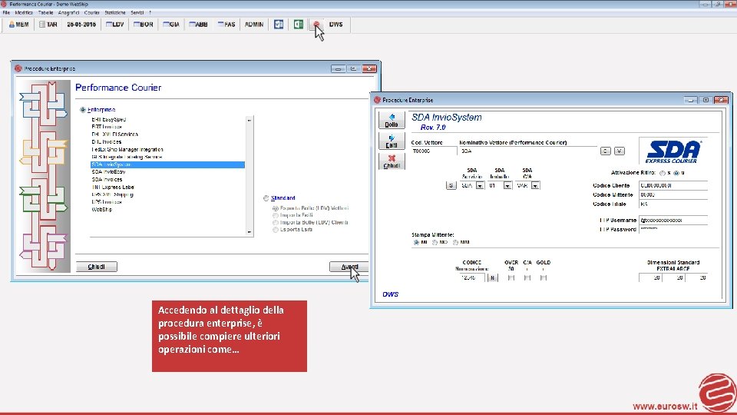Click the red Enterprise procedures toolbar icon
The width and height of the screenshot is (737, 415).
(317, 25)
